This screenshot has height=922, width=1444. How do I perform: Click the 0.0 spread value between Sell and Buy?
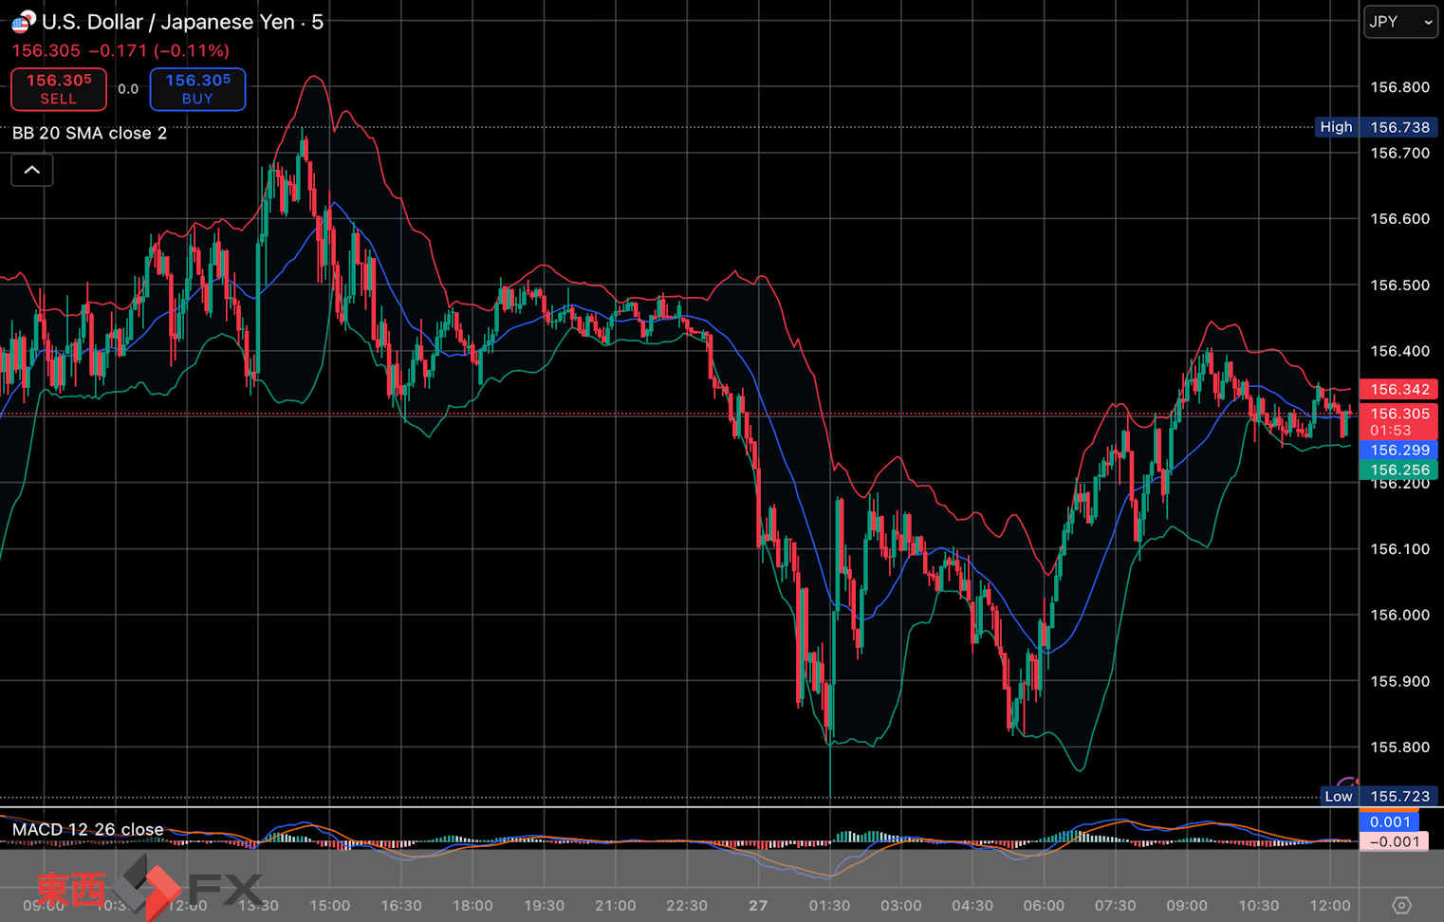(128, 89)
